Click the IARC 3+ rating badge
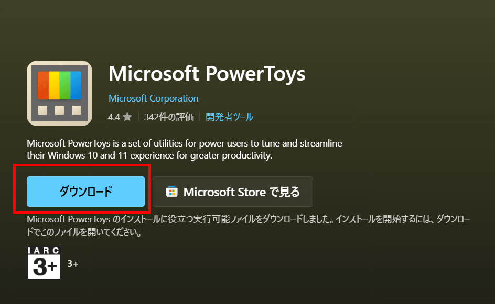 click(x=44, y=263)
